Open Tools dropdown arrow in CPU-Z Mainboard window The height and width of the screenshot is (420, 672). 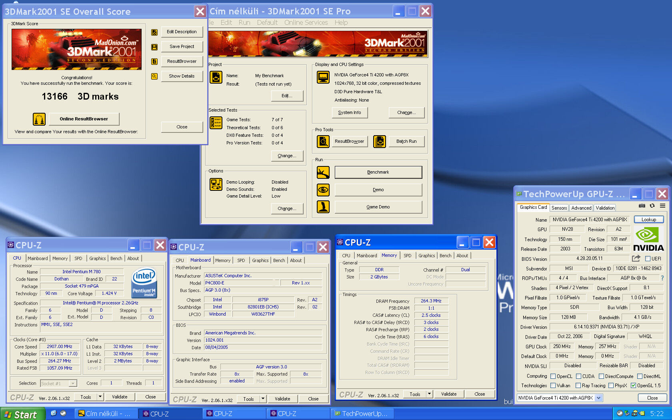coord(263,399)
